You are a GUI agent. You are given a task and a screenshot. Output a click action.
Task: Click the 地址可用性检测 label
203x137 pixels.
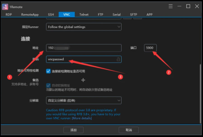(28, 71)
